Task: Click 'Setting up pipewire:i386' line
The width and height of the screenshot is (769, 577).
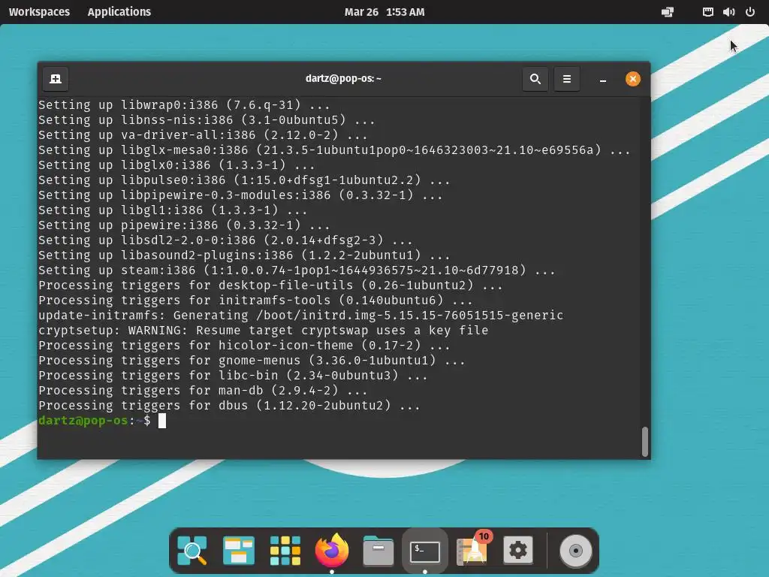Action: 184,225
